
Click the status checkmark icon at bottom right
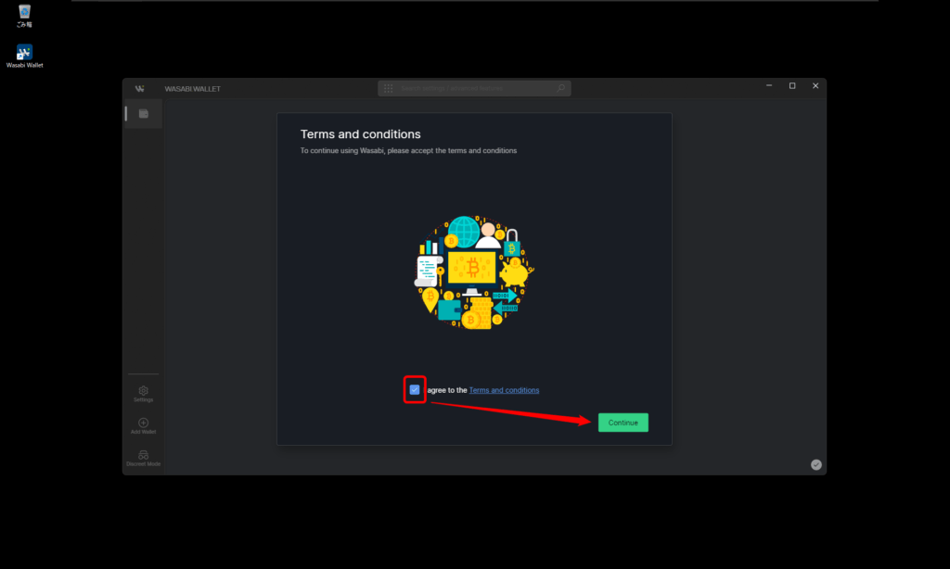816,465
